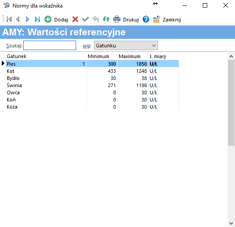Screen dimensions: 235x227
Task: Open help with the question mark icon
Action: click(x=146, y=19)
